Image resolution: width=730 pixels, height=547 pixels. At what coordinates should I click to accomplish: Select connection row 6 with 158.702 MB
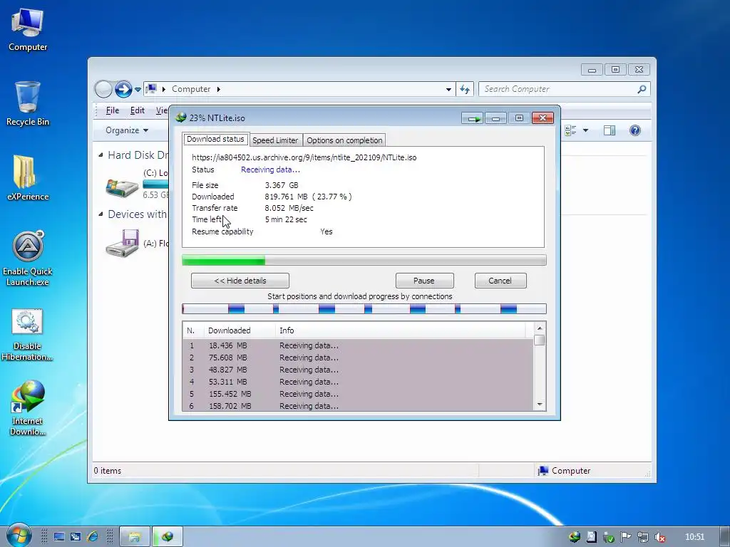pyautogui.click(x=358, y=405)
